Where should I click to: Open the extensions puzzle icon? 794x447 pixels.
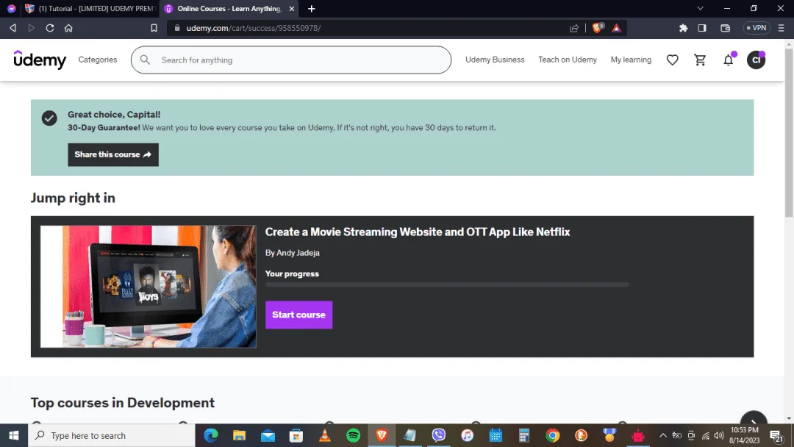(683, 28)
